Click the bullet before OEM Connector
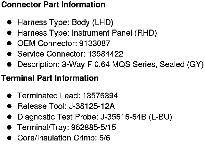 click(x=10, y=43)
